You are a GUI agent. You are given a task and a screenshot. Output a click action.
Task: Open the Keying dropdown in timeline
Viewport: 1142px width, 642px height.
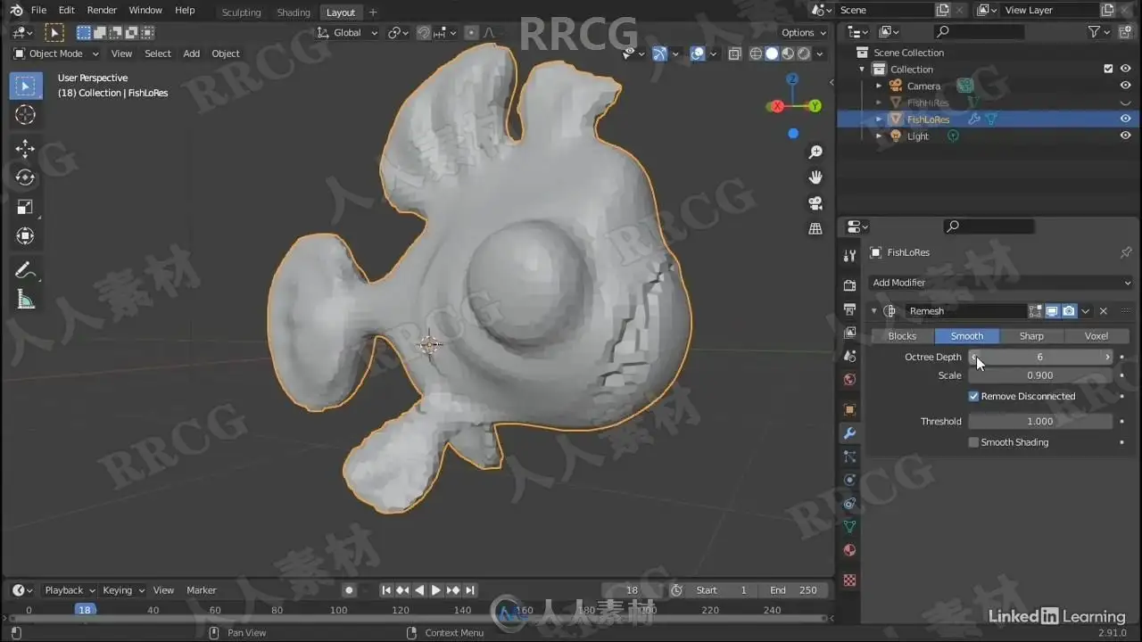click(123, 590)
